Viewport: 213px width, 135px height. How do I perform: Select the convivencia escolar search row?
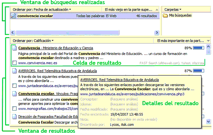click(x=85, y=16)
